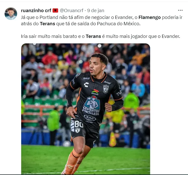
Task: Click the bold Flamengo keyword
Action: tap(150, 17)
